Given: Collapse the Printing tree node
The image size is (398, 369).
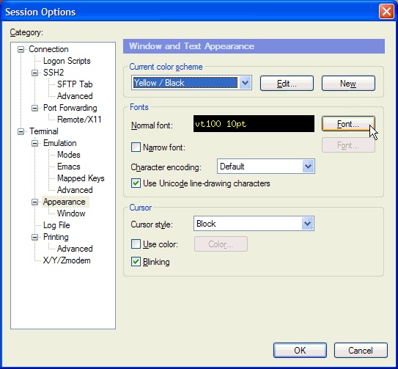Looking at the screenshot, I should click(x=34, y=238).
